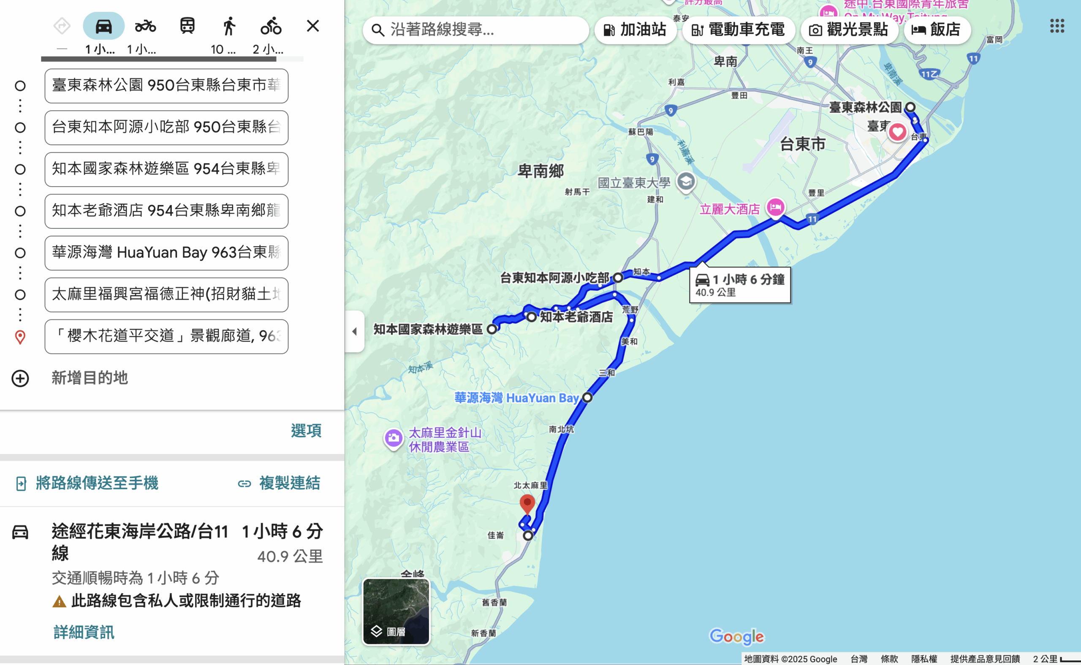Click the search along route box
The height and width of the screenshot is (665, 1081).
pyautogui.click(x=475, y=30)
